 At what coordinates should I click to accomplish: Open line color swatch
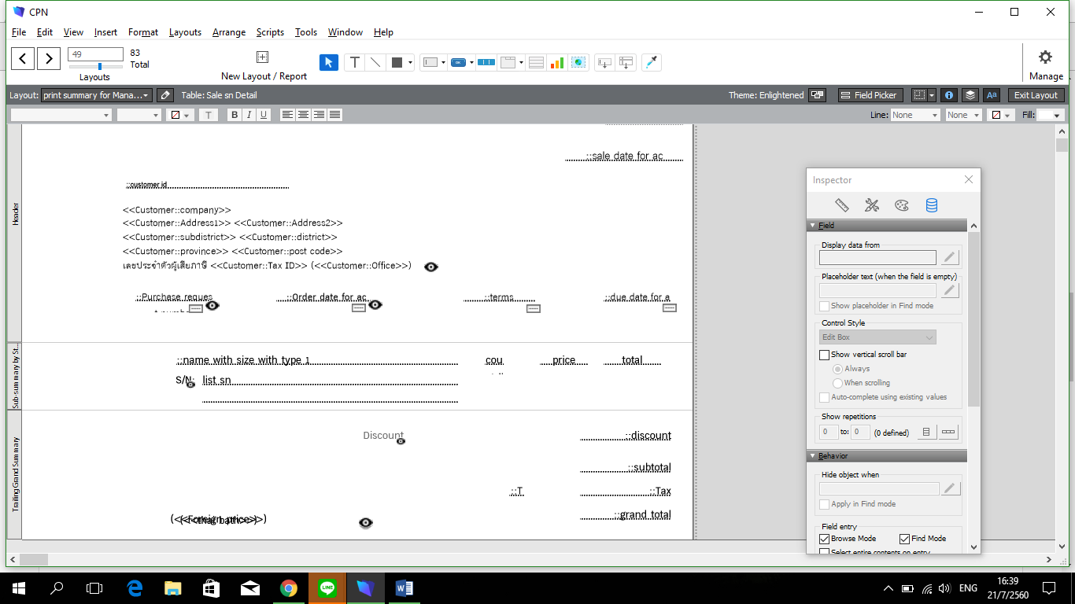tap(1001, 115)
